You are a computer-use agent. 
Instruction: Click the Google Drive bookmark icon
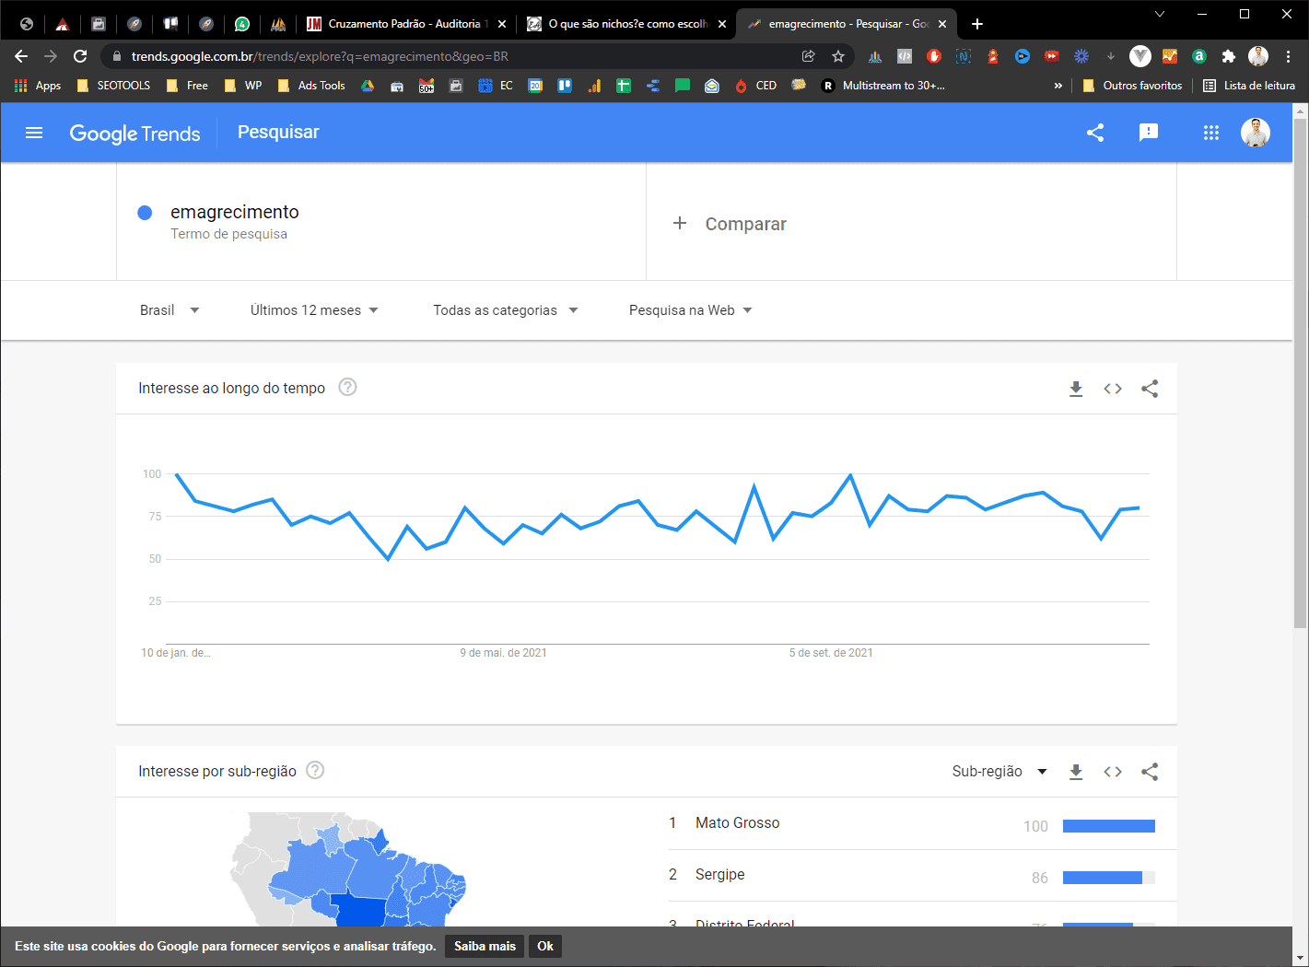(368, 86)
